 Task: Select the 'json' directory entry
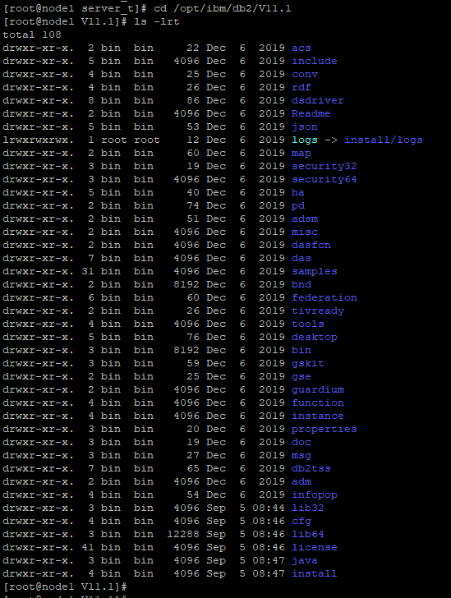305,127
